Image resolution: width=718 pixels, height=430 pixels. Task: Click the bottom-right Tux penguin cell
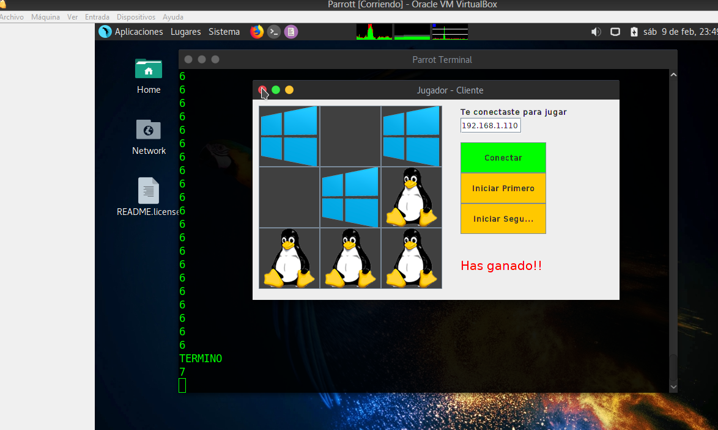tap(412, 258)
